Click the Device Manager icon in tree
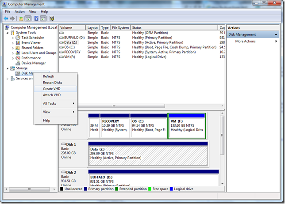This screenshot has height=204, width=285. [18, 63]
